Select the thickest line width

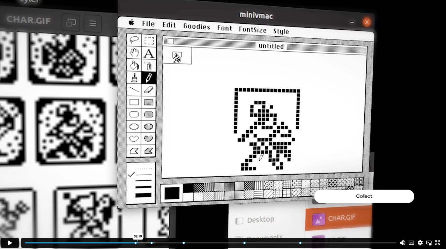pyautogui.click(x=143, y=195)
